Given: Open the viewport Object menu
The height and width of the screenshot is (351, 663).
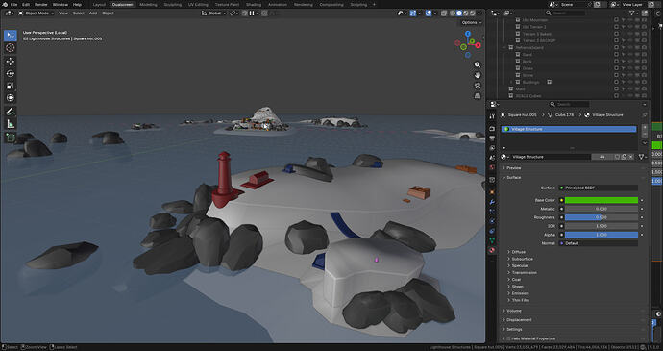Looking at the screenshot, I should pyautogui.click(x=108, y=13).
